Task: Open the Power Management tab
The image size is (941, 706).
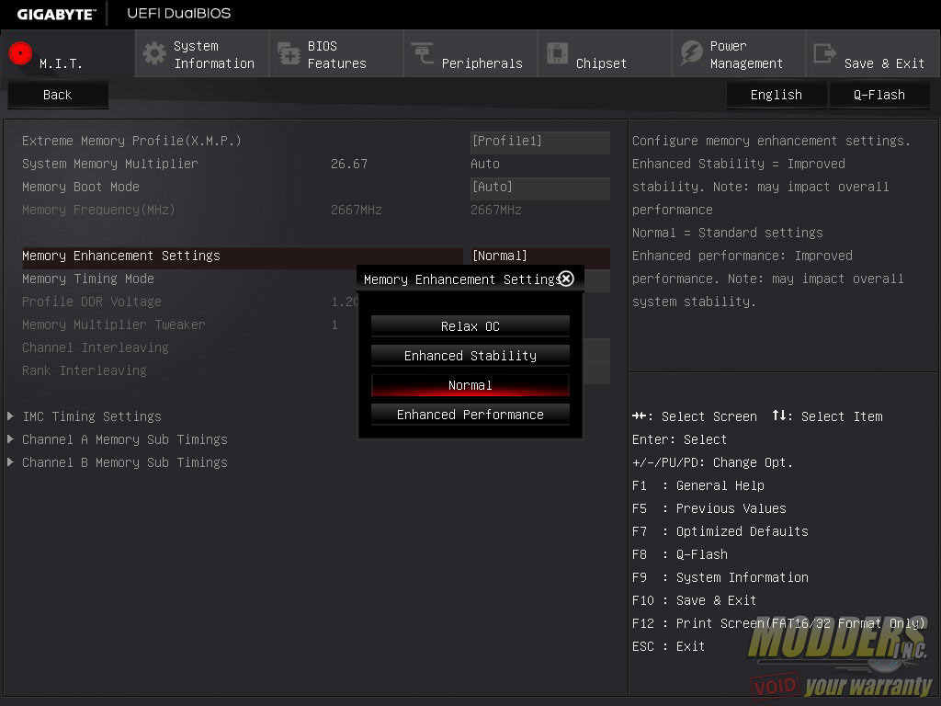Action: tap(739, 54)
